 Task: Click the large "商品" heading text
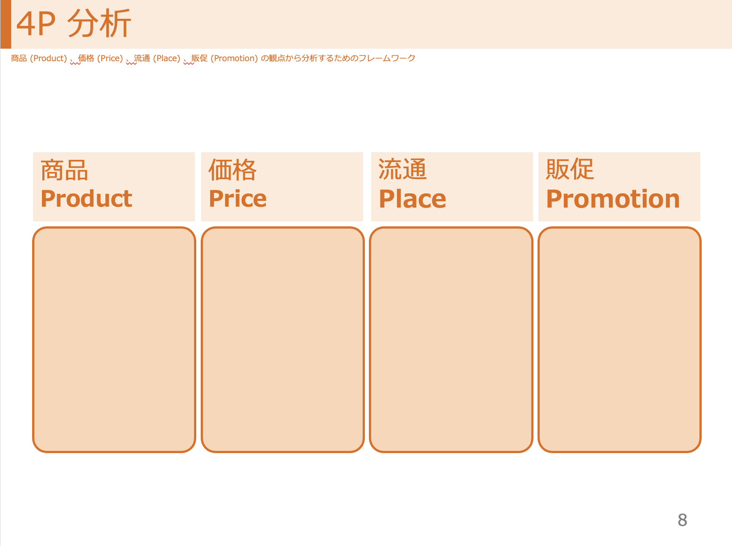click(x=64, y=170)
